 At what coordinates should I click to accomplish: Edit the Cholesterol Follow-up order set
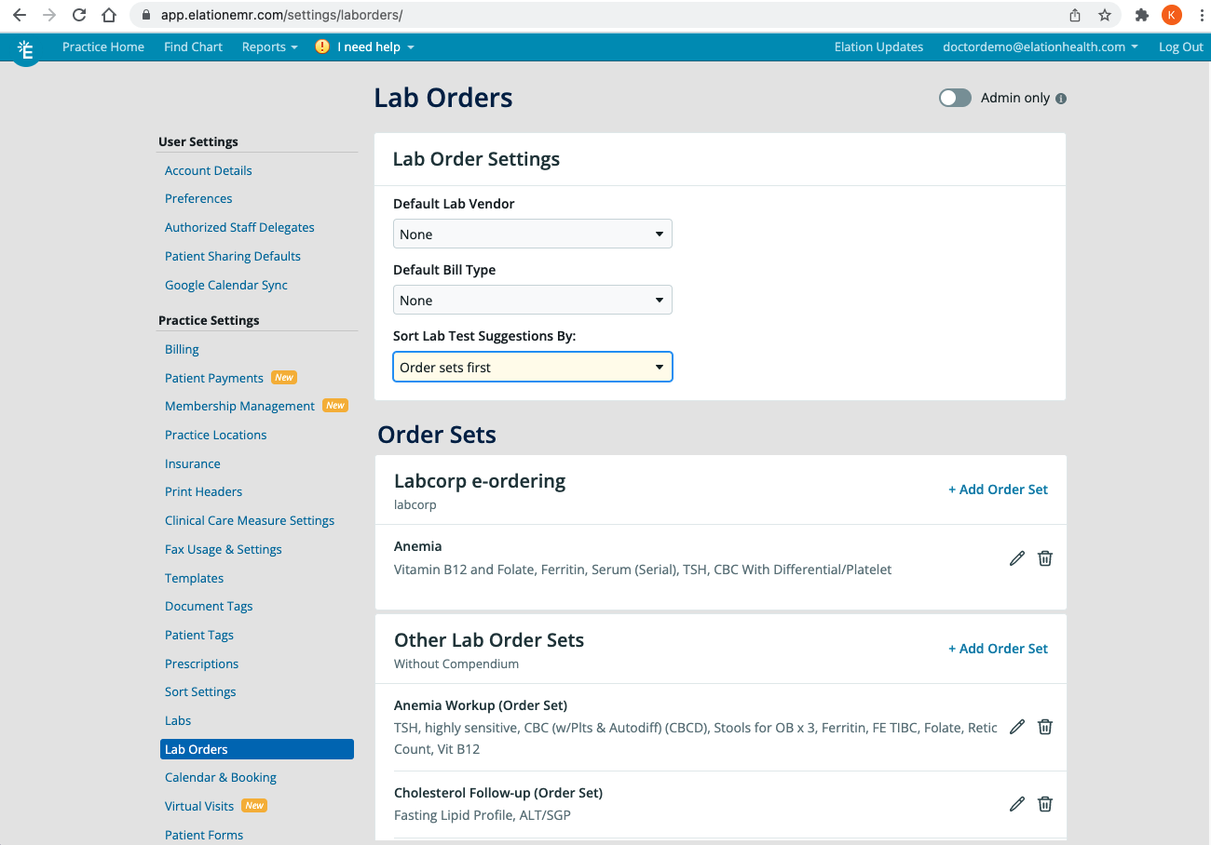[1016, 803]
